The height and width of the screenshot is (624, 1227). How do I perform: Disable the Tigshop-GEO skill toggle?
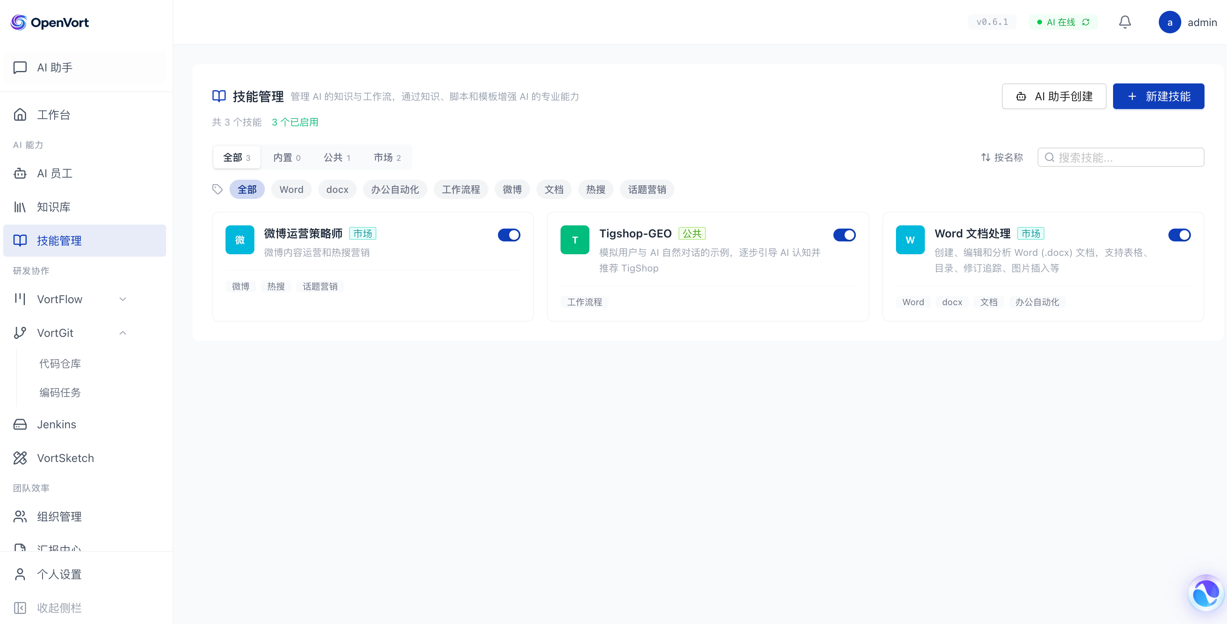tap(844, 235)
